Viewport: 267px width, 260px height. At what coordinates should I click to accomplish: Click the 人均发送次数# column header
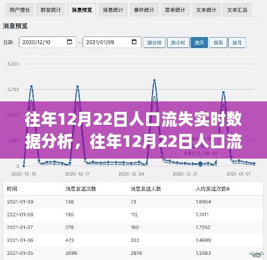click(212, 189)
